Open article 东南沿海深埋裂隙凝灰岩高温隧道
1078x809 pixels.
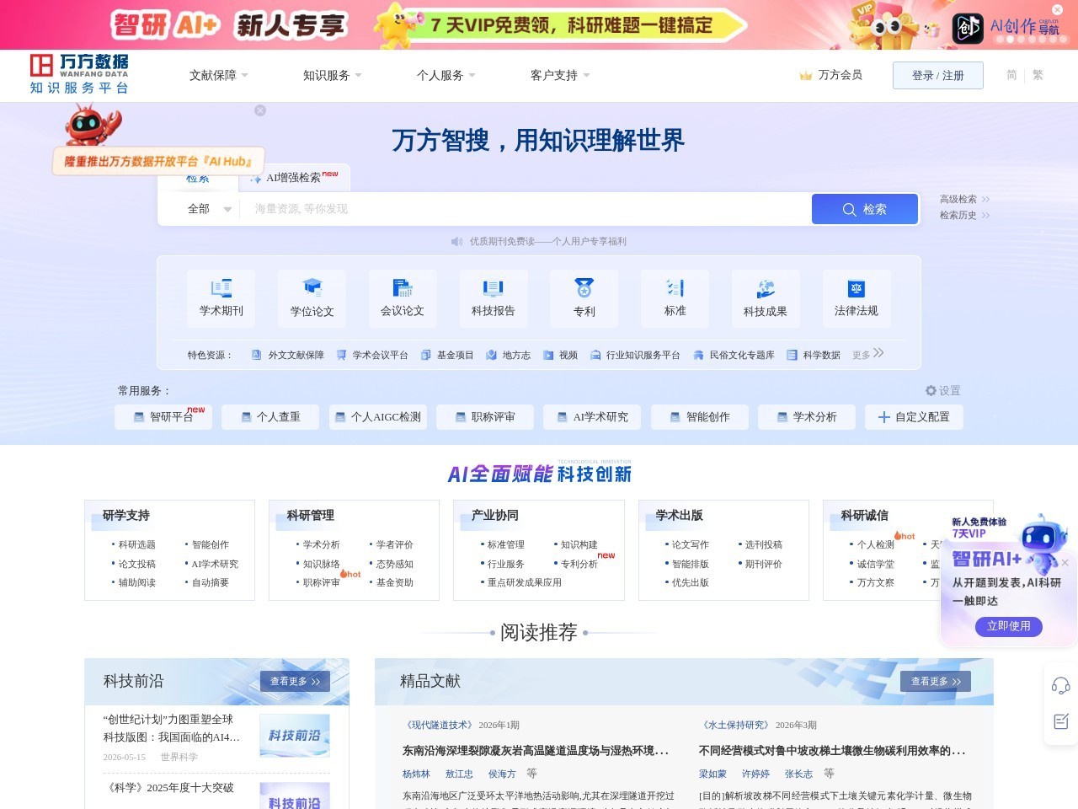coord(536,751)
